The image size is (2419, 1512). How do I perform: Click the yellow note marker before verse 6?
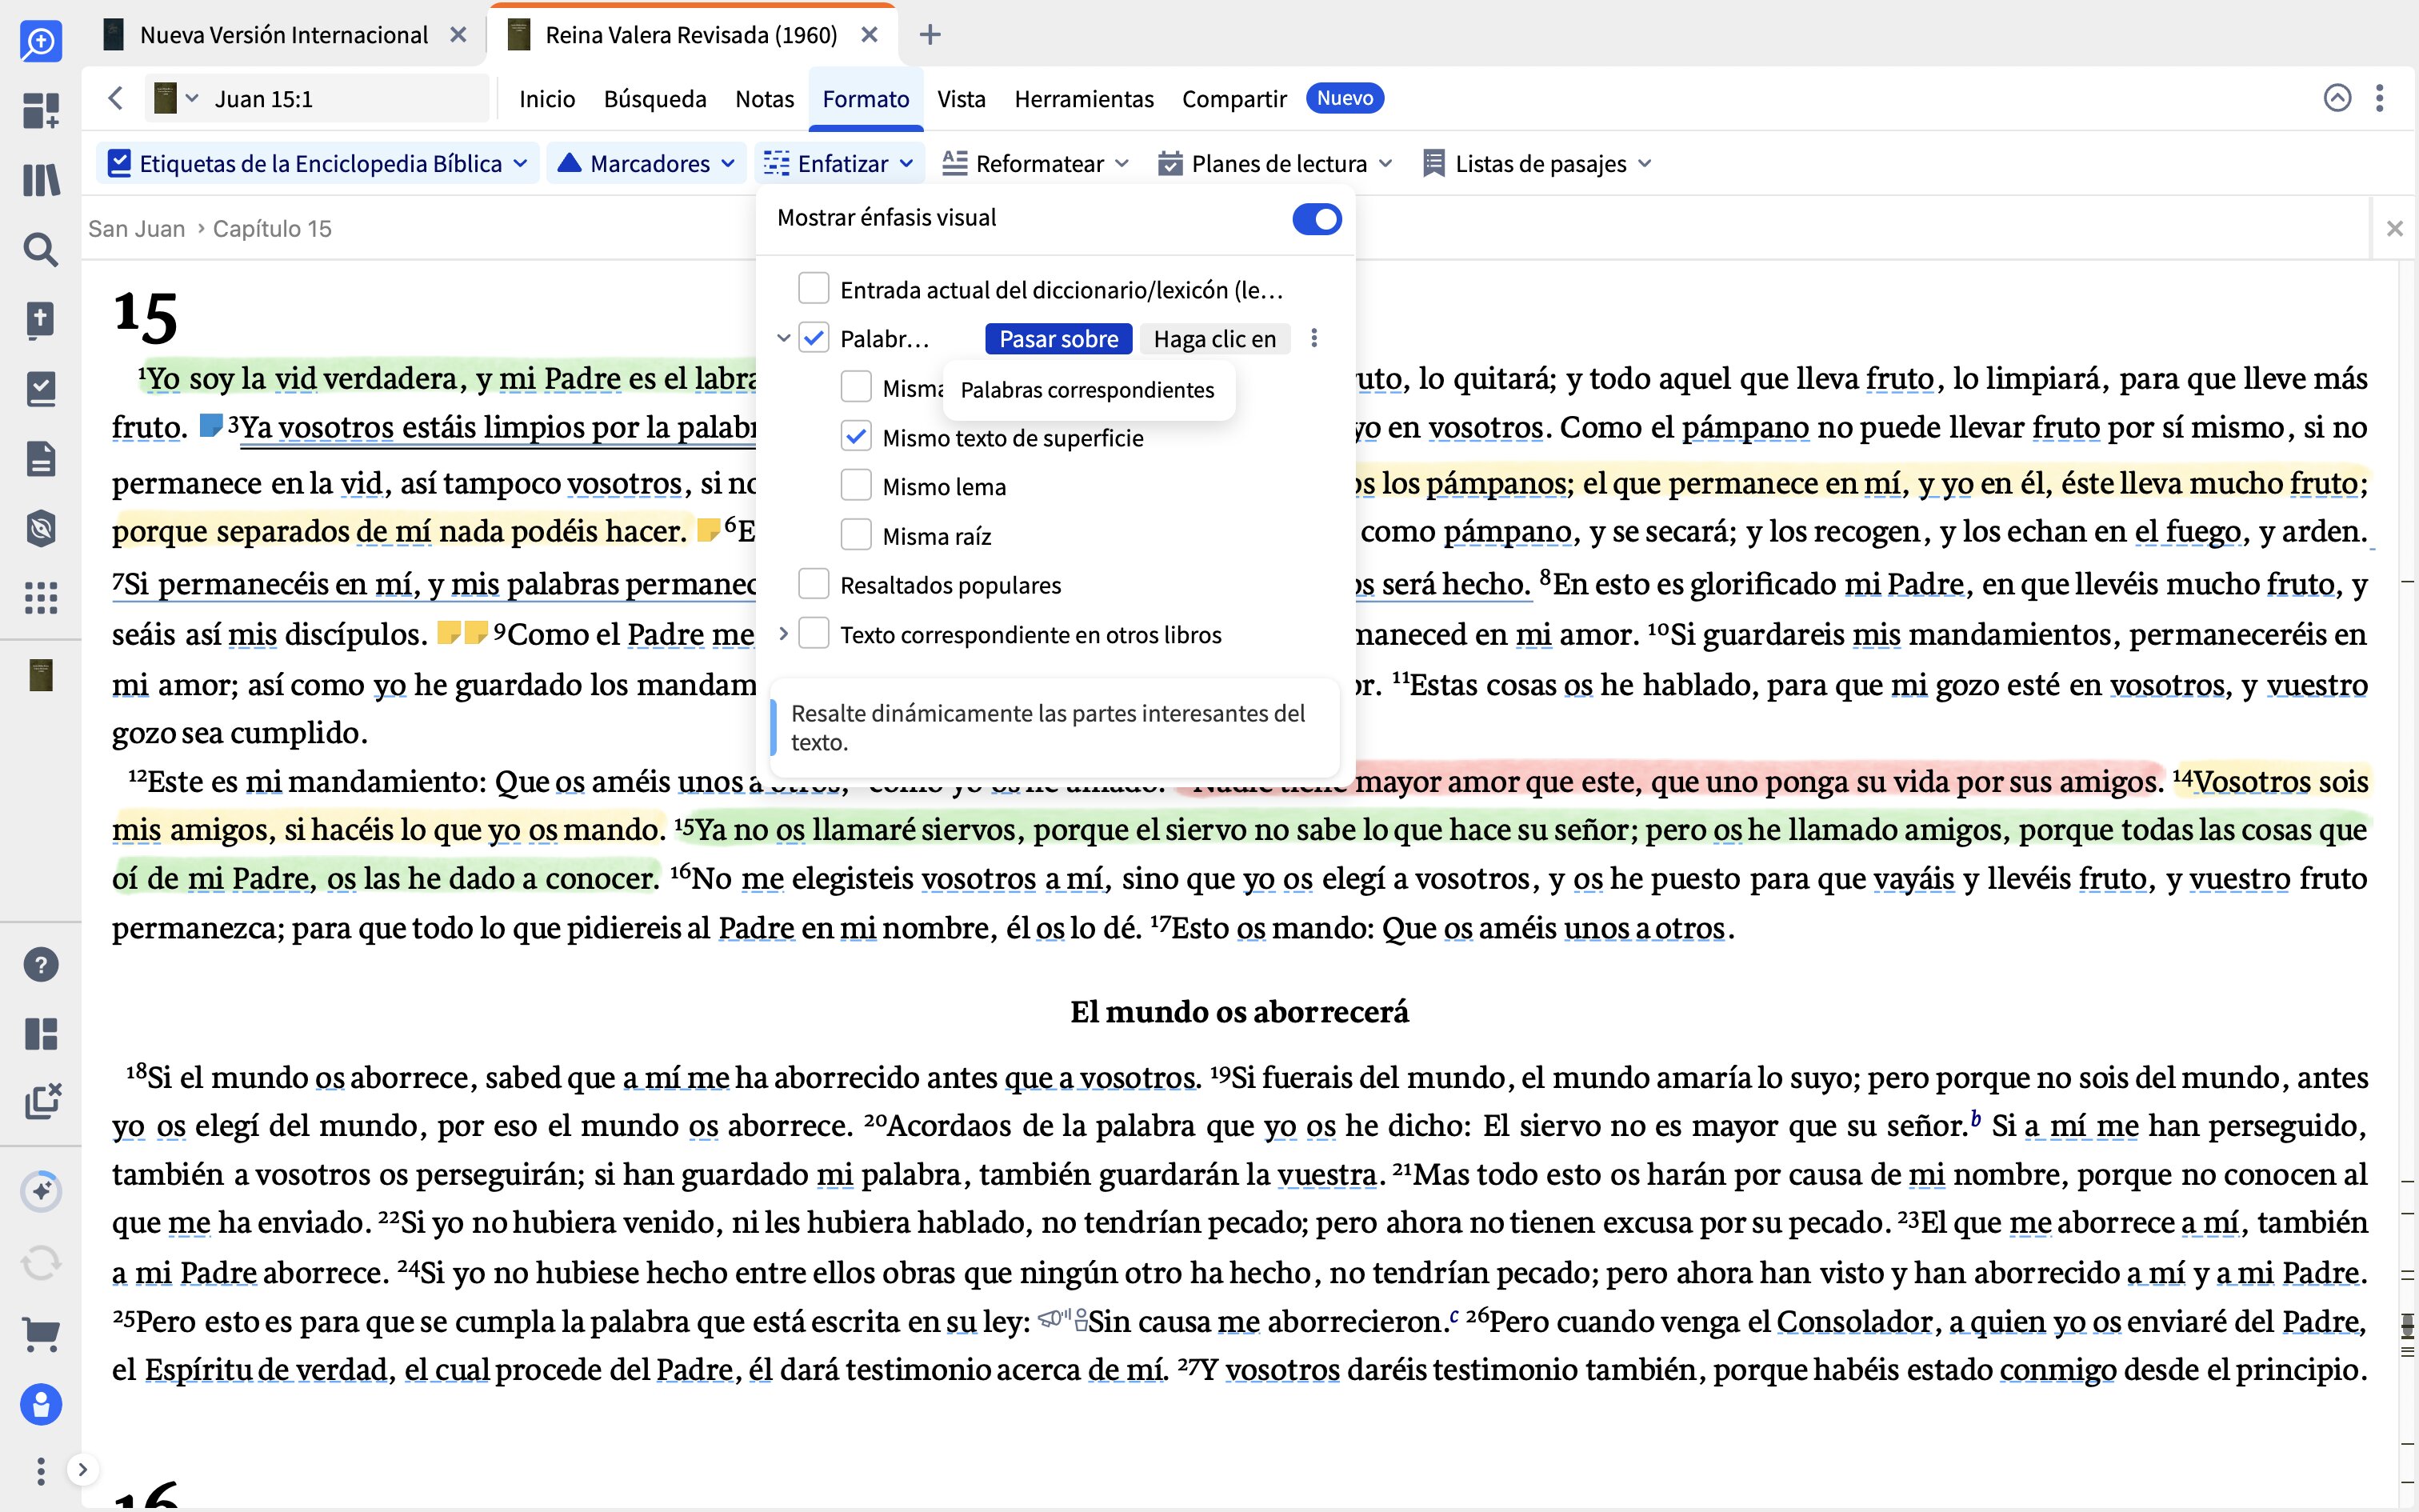(x=708, y=529)
